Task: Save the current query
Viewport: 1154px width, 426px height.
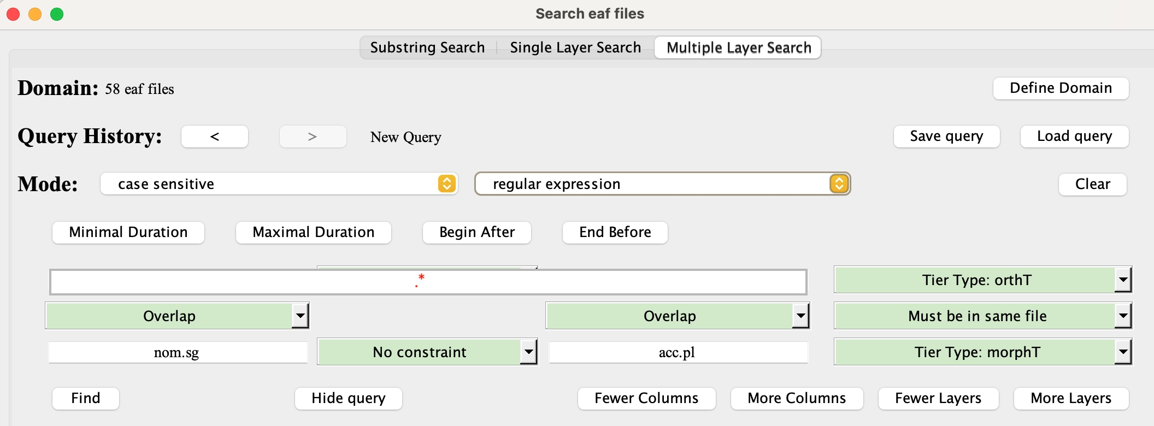Action: (x=946, y=137)
